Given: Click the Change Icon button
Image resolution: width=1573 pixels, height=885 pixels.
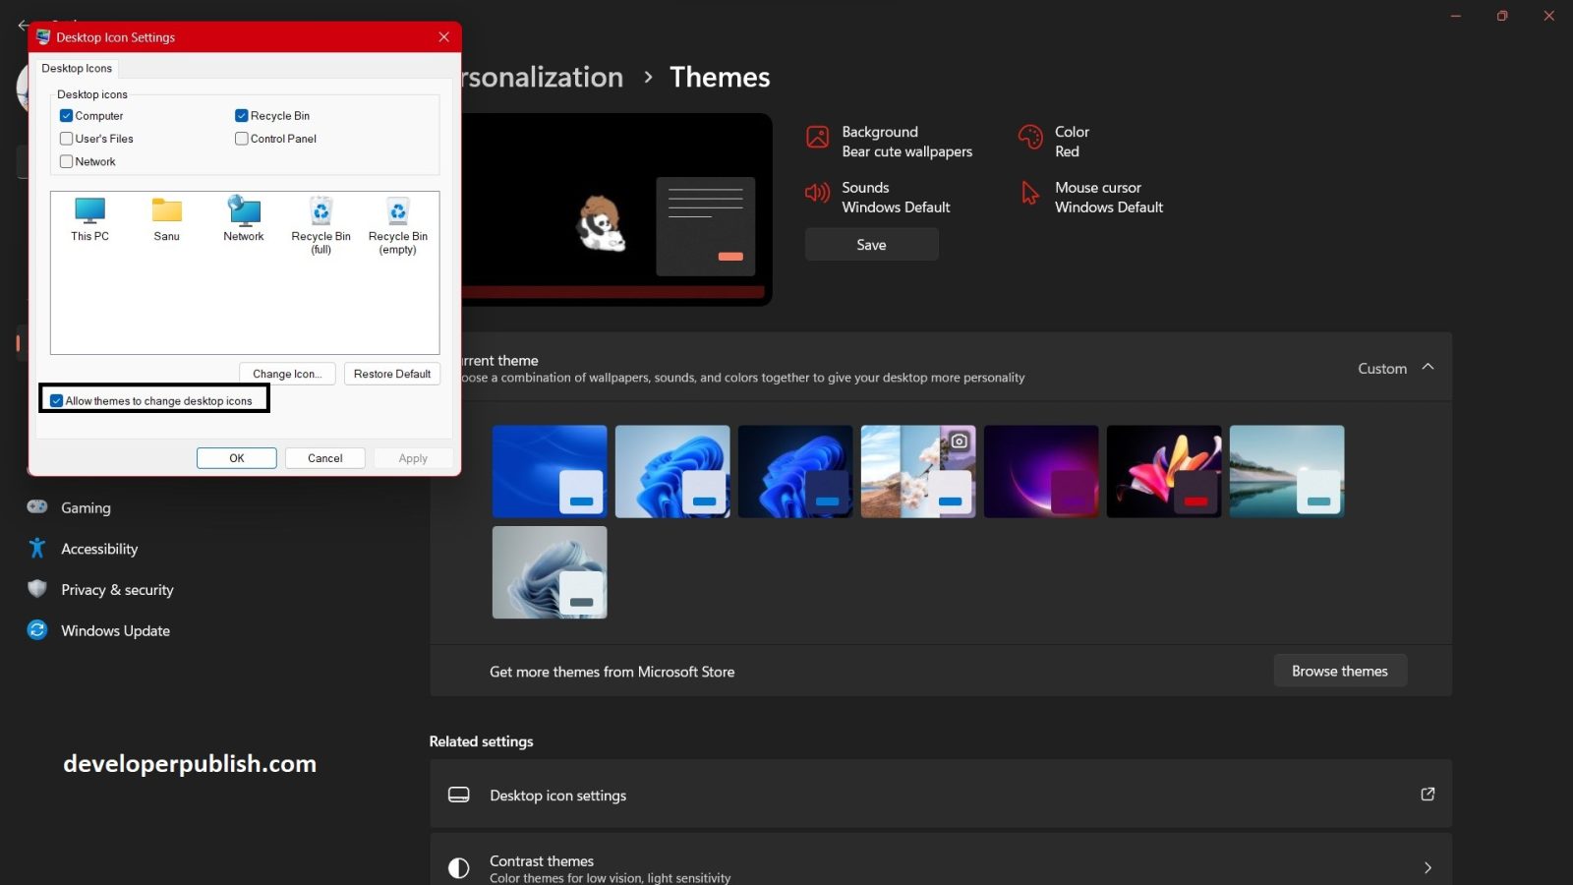Looking at the screenshot, I should [x=286, y=374].
